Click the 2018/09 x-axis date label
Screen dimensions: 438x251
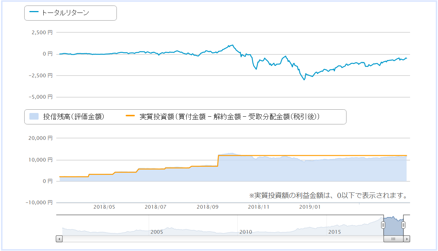click(208, 207)
